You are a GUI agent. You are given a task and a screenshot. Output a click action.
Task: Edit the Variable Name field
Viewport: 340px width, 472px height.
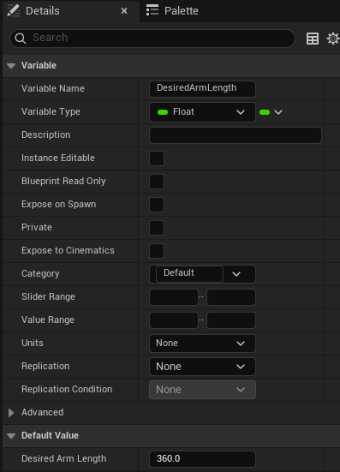click(202, 89)
